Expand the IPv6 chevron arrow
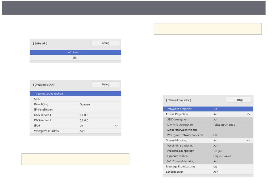 116,126
